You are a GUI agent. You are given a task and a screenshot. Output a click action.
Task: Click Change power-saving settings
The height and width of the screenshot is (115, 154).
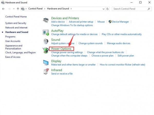(67, 52)
